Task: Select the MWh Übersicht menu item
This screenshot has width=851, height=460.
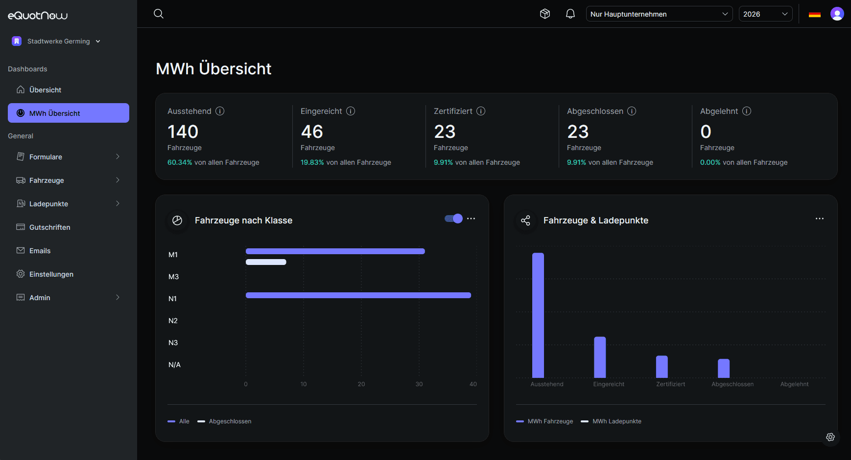Action: click(69, 113)
